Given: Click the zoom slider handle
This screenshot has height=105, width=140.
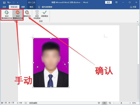Looking at the screenshot, I should [121, 103].
